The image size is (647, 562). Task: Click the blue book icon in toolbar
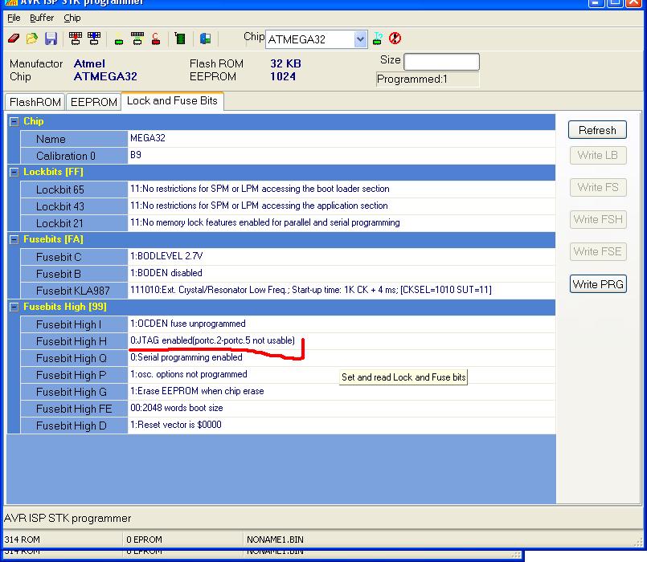[x=205, y=39]
